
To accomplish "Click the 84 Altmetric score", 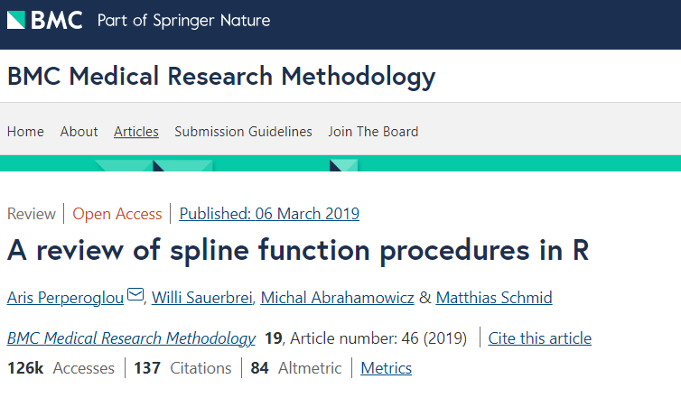I will (296, 368).
